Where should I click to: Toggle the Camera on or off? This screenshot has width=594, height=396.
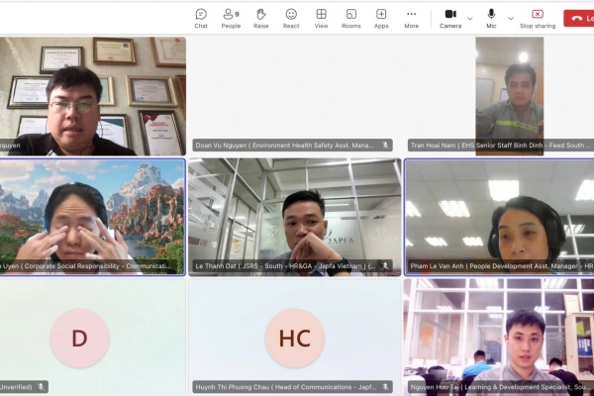pyautogui.click(x=450, y=18)
